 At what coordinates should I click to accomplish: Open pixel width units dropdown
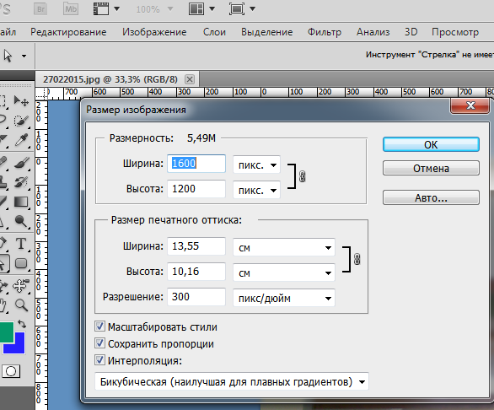pyautogui.click(x=256, y=165)
